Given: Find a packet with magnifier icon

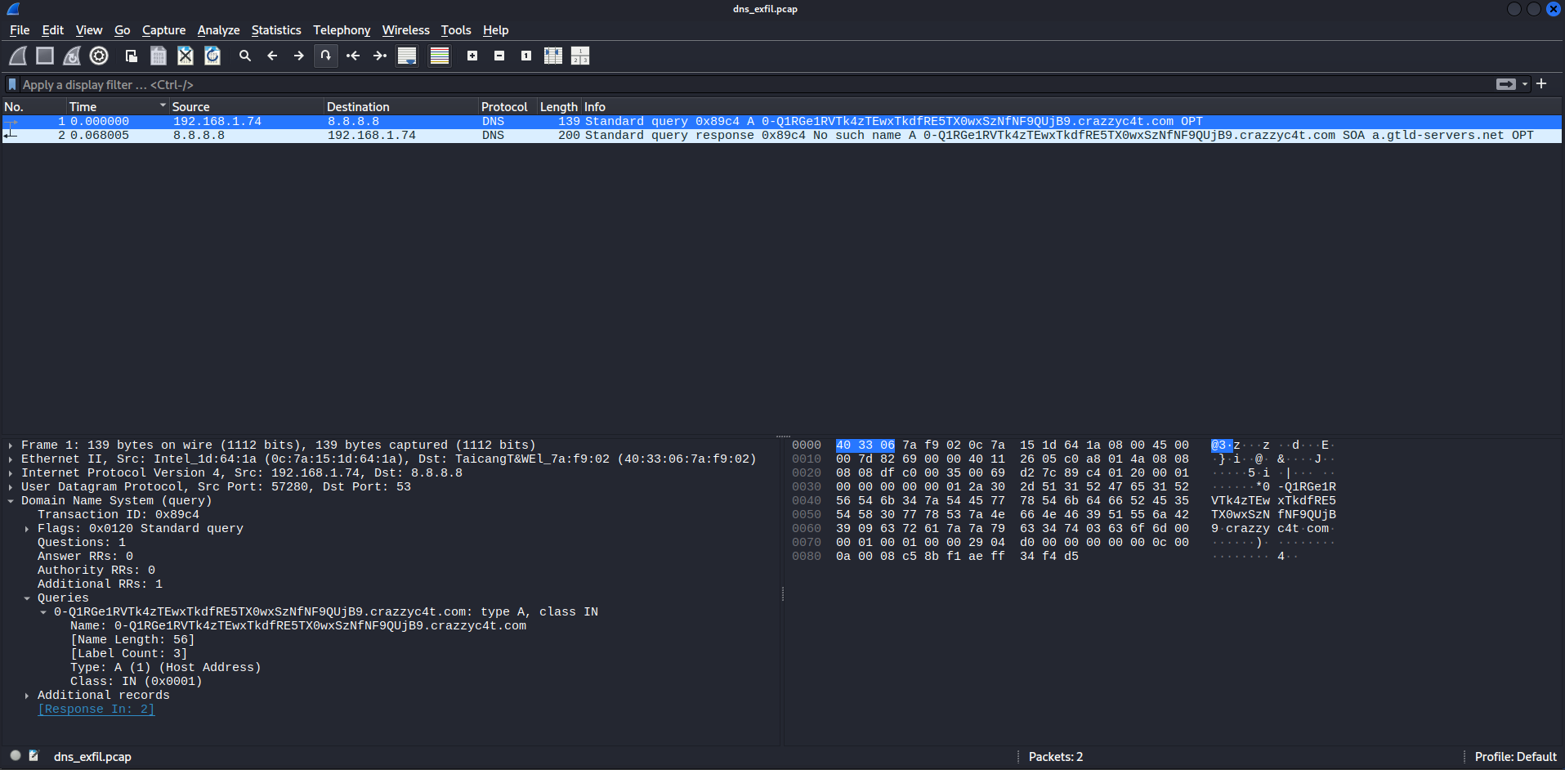Looking at the screenshot, I should click(x=244, y=56).
